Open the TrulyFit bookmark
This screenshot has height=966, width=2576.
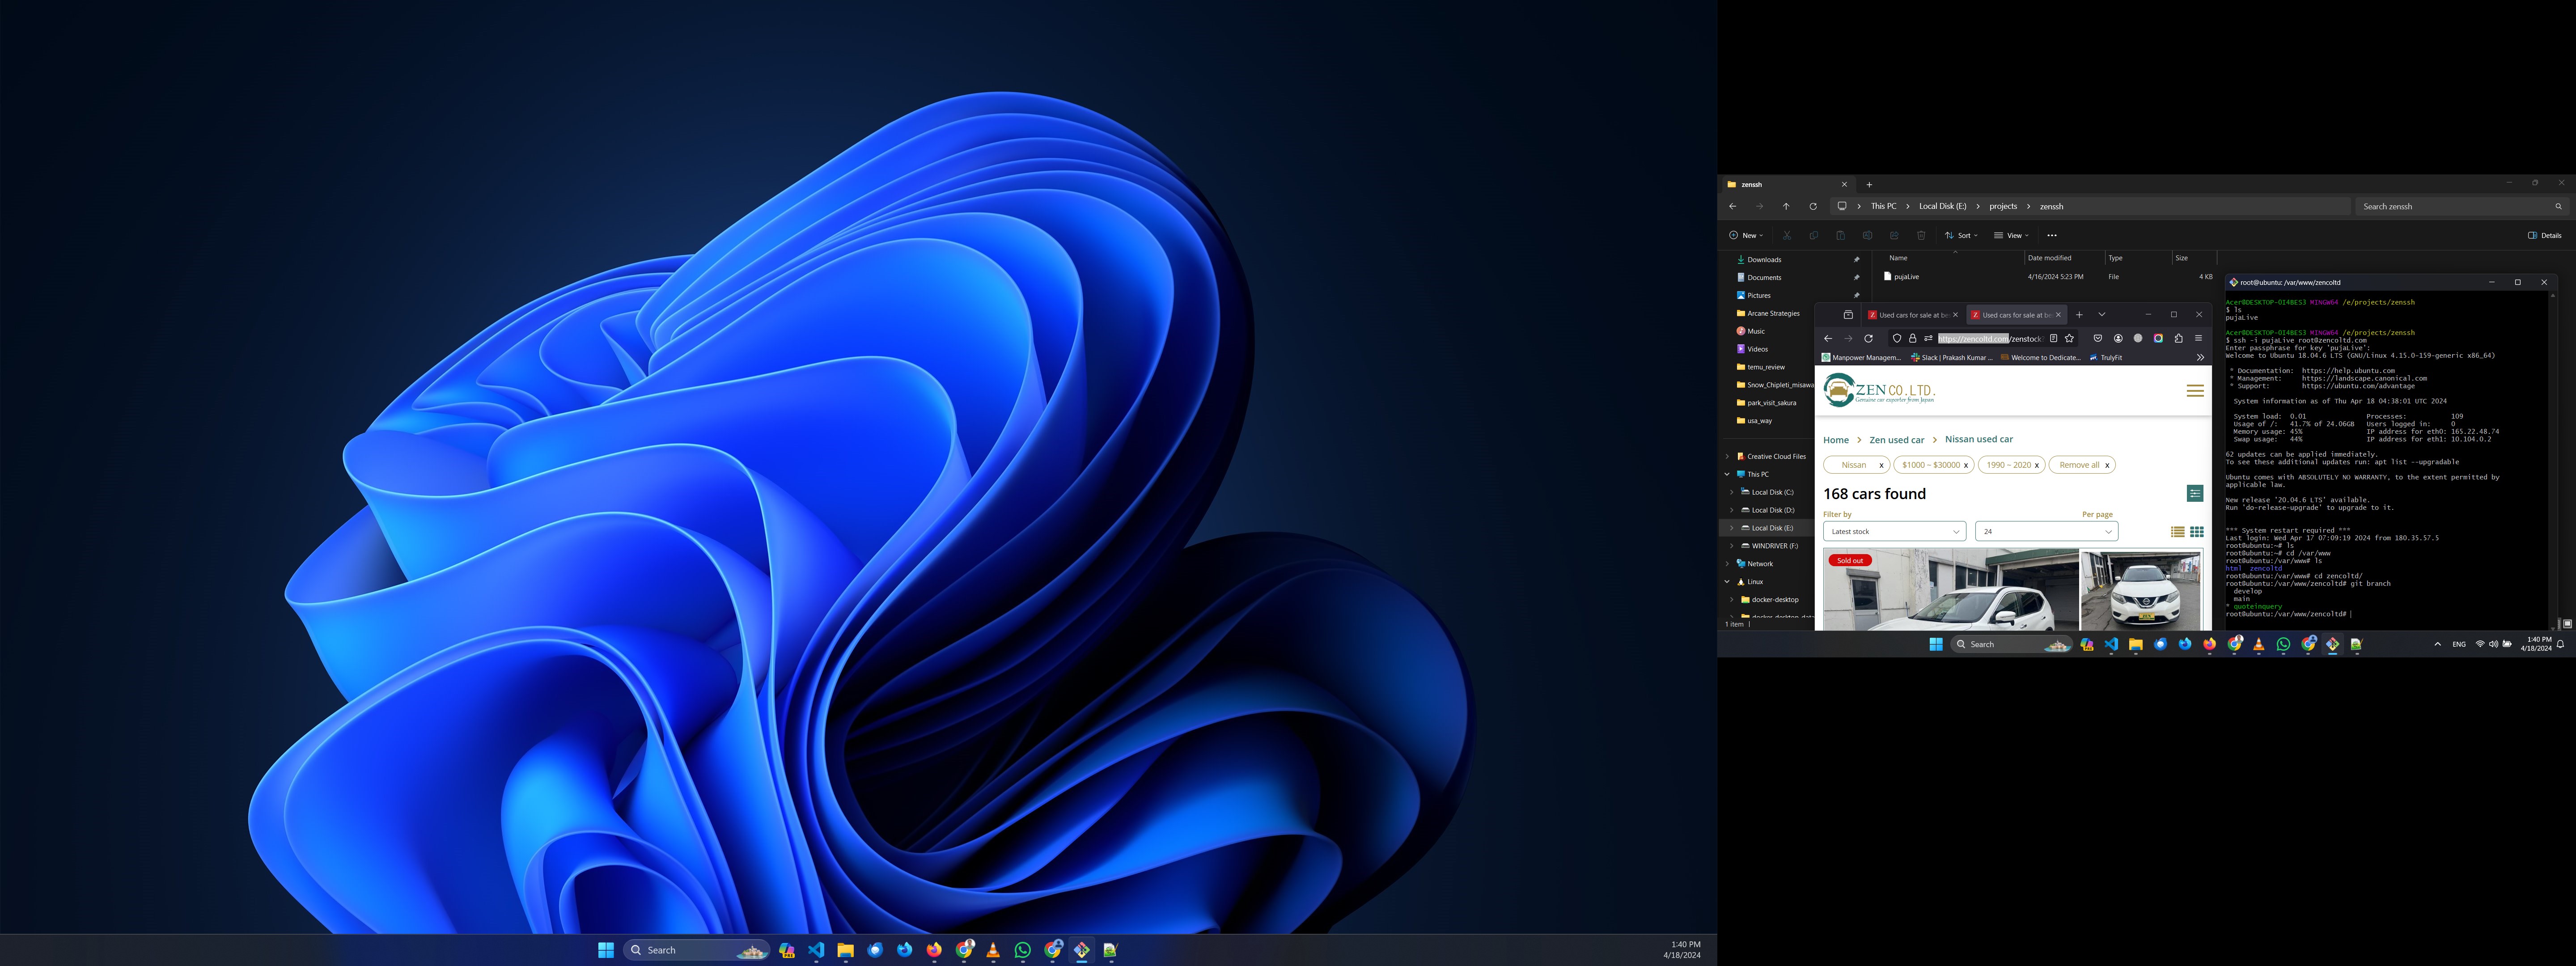tap(2106, 357)
